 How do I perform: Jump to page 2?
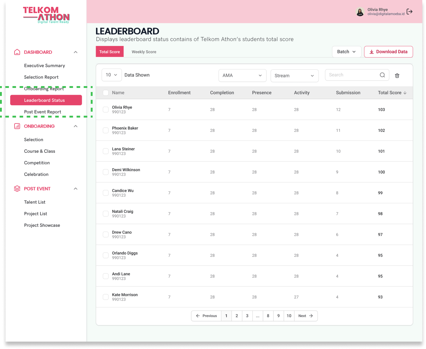(x=237, y=316)
